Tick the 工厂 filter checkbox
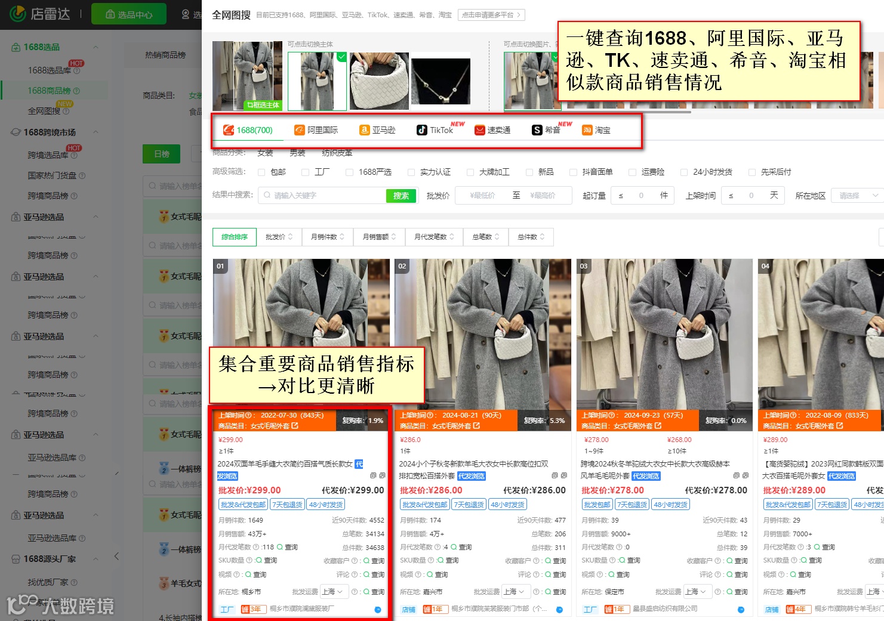The width and height of the screenshot is (884, 621). point(306,172)
